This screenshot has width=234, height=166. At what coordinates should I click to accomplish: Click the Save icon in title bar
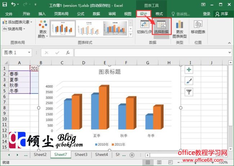click(x=5, y=4)
